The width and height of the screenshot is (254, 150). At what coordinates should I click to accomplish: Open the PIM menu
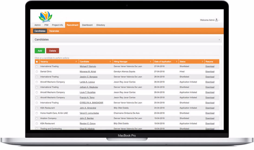pos(46,25)
